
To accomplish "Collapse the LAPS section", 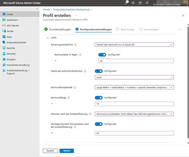I will pyautogui.click(x=48, y=38).
